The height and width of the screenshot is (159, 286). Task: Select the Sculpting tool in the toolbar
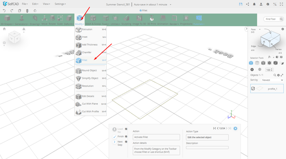click(x=126, y=20)
